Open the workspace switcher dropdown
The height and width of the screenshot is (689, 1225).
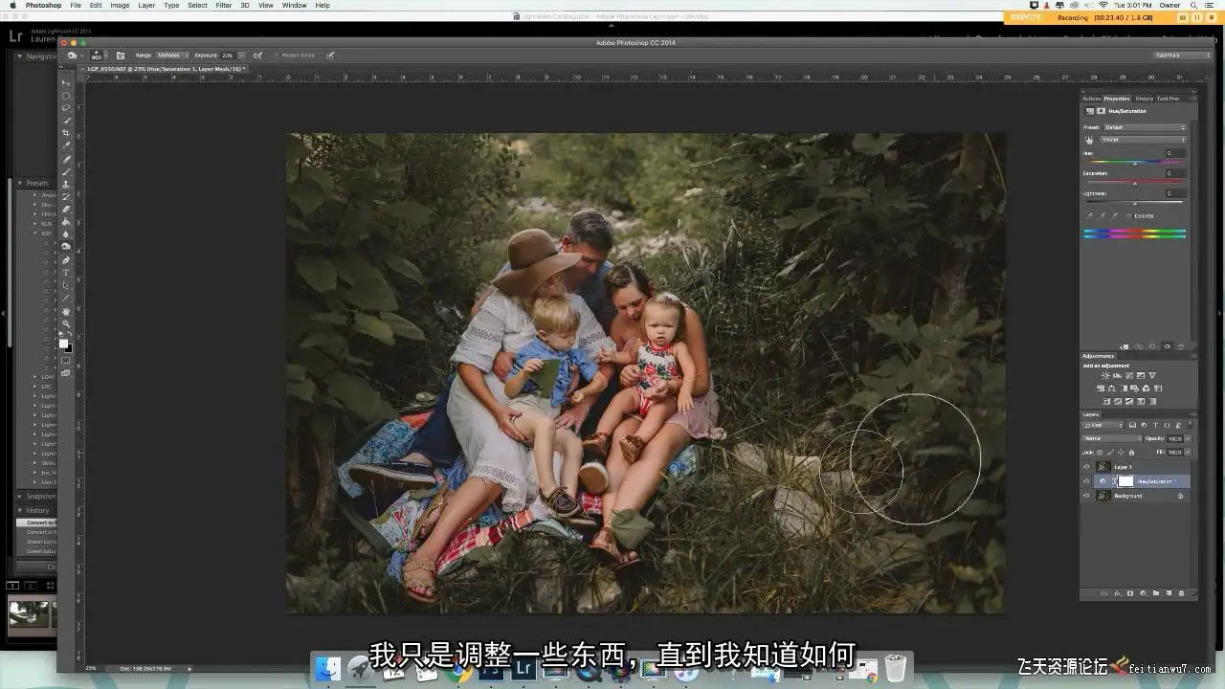coord(1183,56)
